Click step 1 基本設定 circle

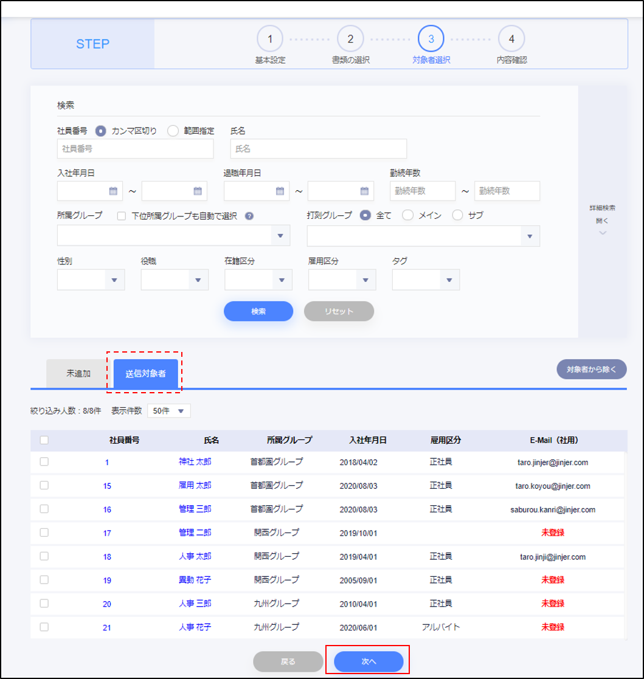[270, 38]
